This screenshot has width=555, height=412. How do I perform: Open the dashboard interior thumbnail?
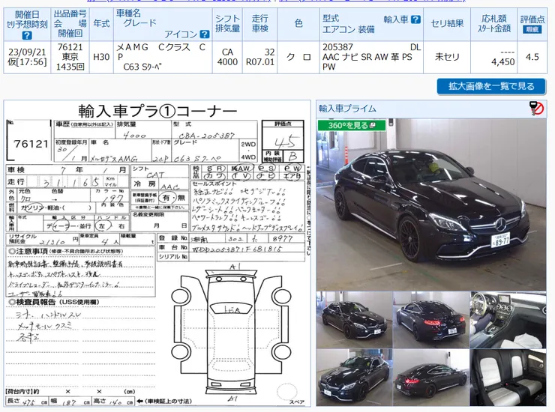tap(508, 320)
